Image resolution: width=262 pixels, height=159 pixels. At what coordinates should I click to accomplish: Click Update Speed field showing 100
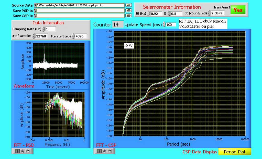[x=171, y=25]
